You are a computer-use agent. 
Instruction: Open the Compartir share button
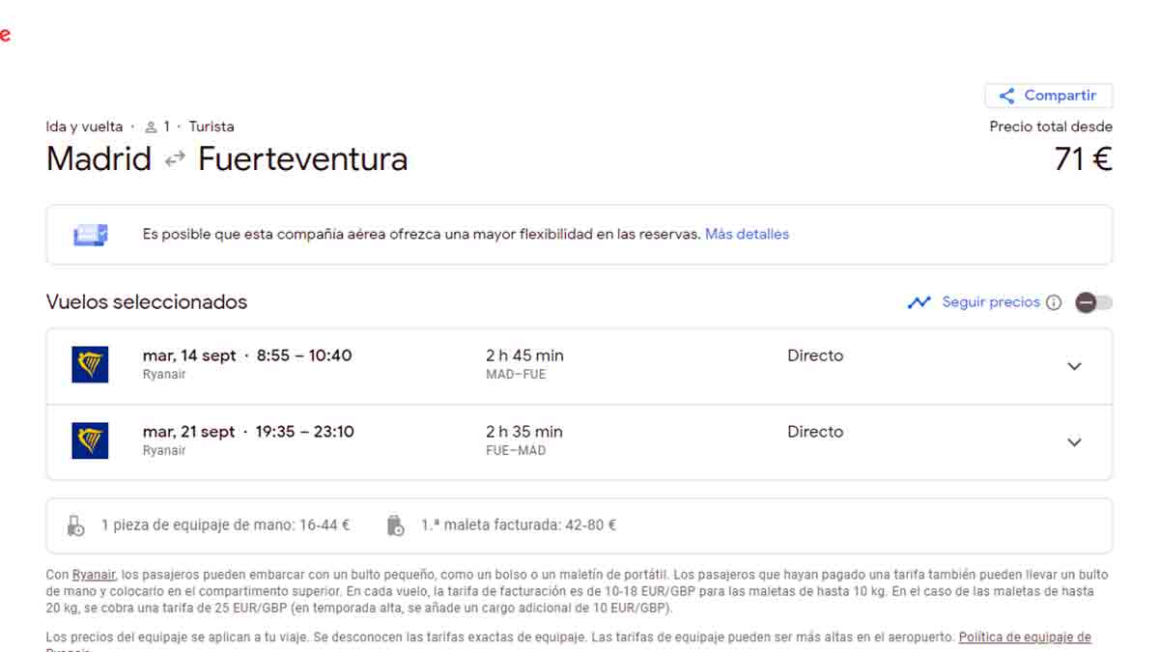(1049, 96)
